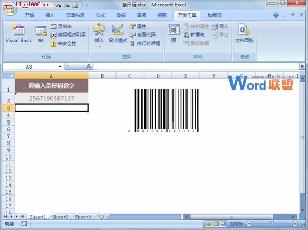Switch to the 插入 ribbon tab
This screenshot has width=308, height=230.
(x=50, y=15)
